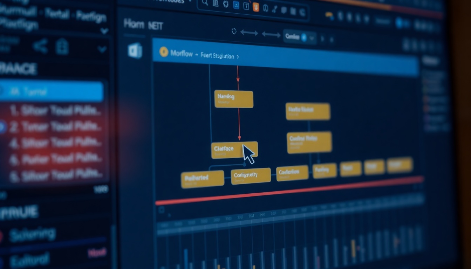Click the orange highlighted toolbar icon

coord(256,7)
